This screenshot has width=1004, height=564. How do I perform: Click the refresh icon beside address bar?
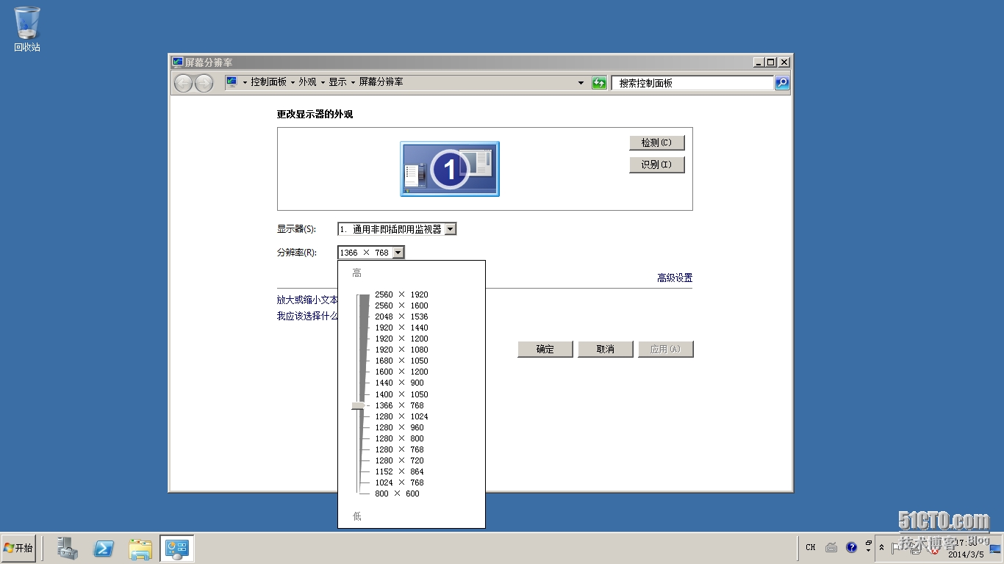[x=599, y=83]
